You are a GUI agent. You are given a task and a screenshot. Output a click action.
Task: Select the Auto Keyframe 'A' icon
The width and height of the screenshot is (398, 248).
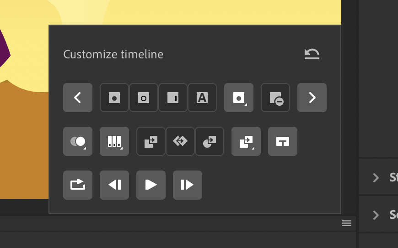tap(202, 98)
